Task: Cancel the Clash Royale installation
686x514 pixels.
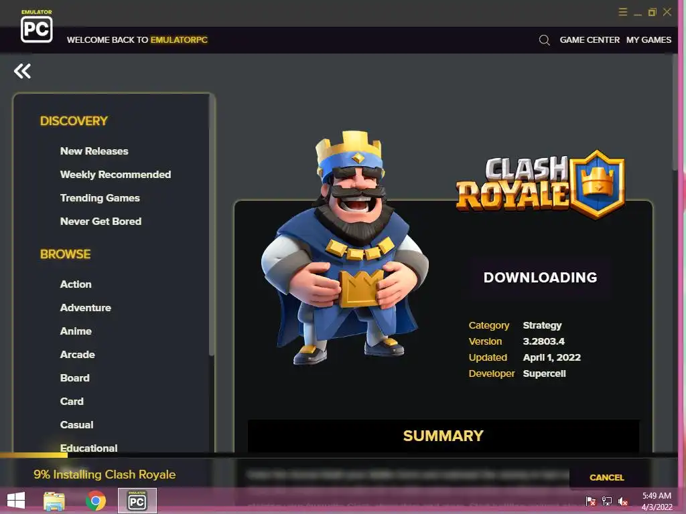Action: [x=607, y=477]
